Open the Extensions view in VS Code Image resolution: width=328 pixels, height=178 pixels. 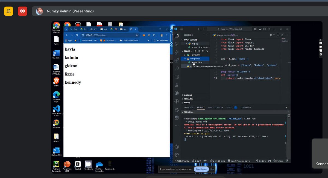click(177, 60)
